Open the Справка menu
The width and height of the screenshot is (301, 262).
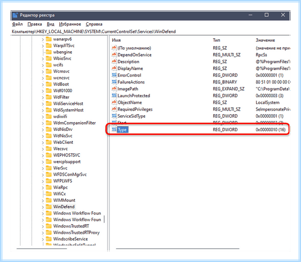94,24
